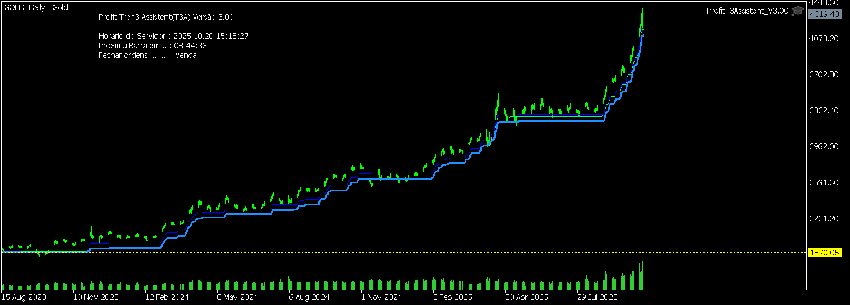Image resolution: width=850 pixels, height=305 pixels.
Task: Click the current price tag 4319.43
Action: click(823, 14)
